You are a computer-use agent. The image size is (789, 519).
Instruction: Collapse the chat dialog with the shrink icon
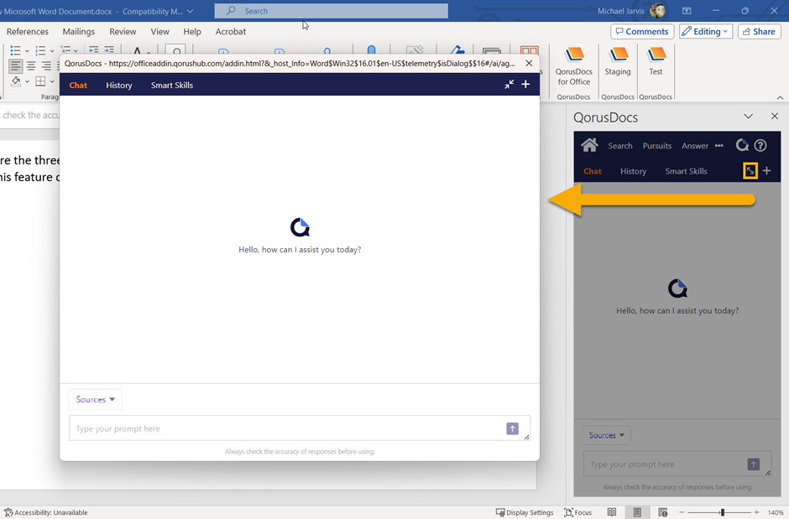coord(509,85)
